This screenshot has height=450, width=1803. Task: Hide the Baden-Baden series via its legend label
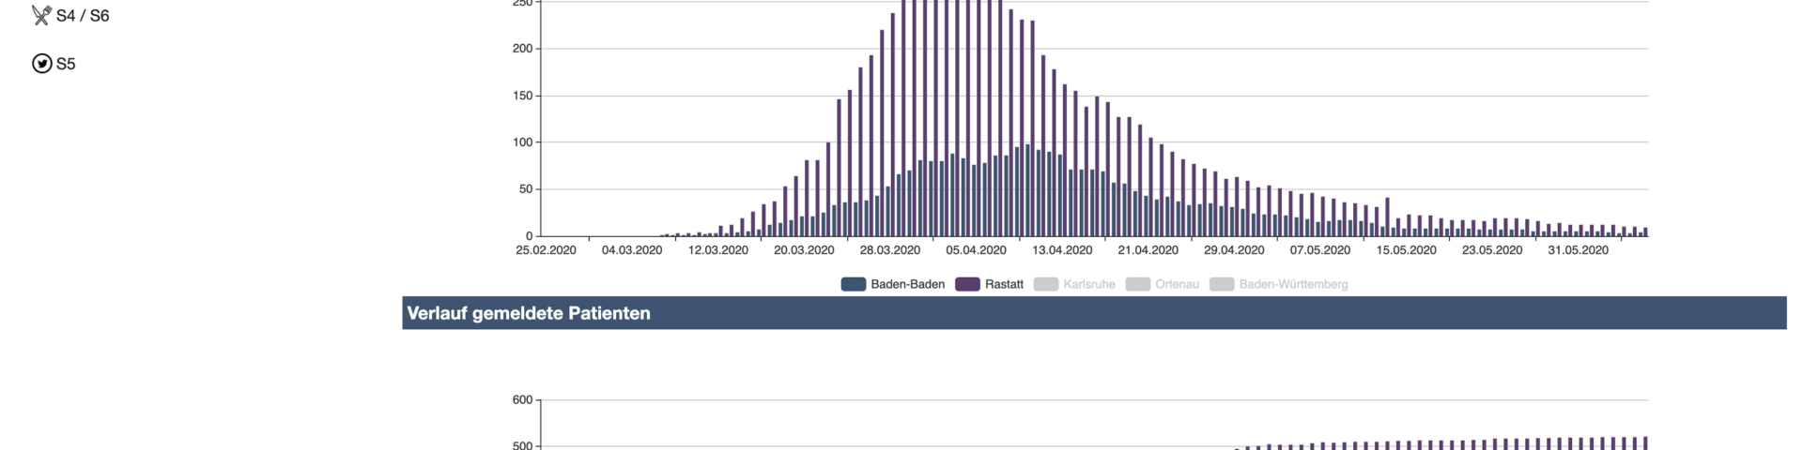[x=907, y=284]
